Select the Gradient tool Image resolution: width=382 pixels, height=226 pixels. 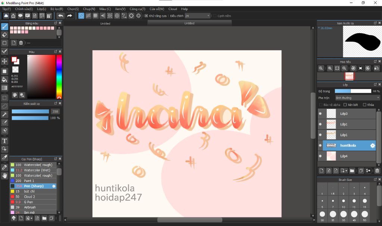tap(4, 88)
